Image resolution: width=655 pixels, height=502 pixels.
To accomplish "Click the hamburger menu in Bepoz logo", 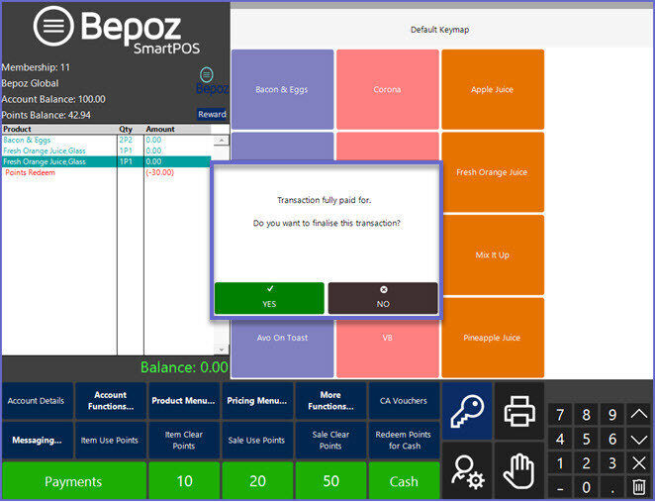I will click(53, 28).
